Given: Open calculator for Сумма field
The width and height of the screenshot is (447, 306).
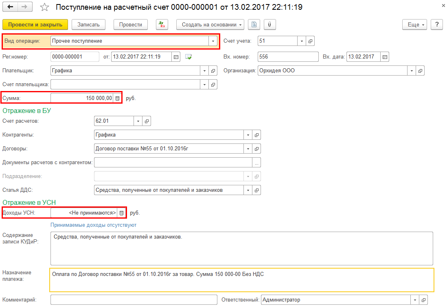Looking at the screenshot, I should point(117,98).
